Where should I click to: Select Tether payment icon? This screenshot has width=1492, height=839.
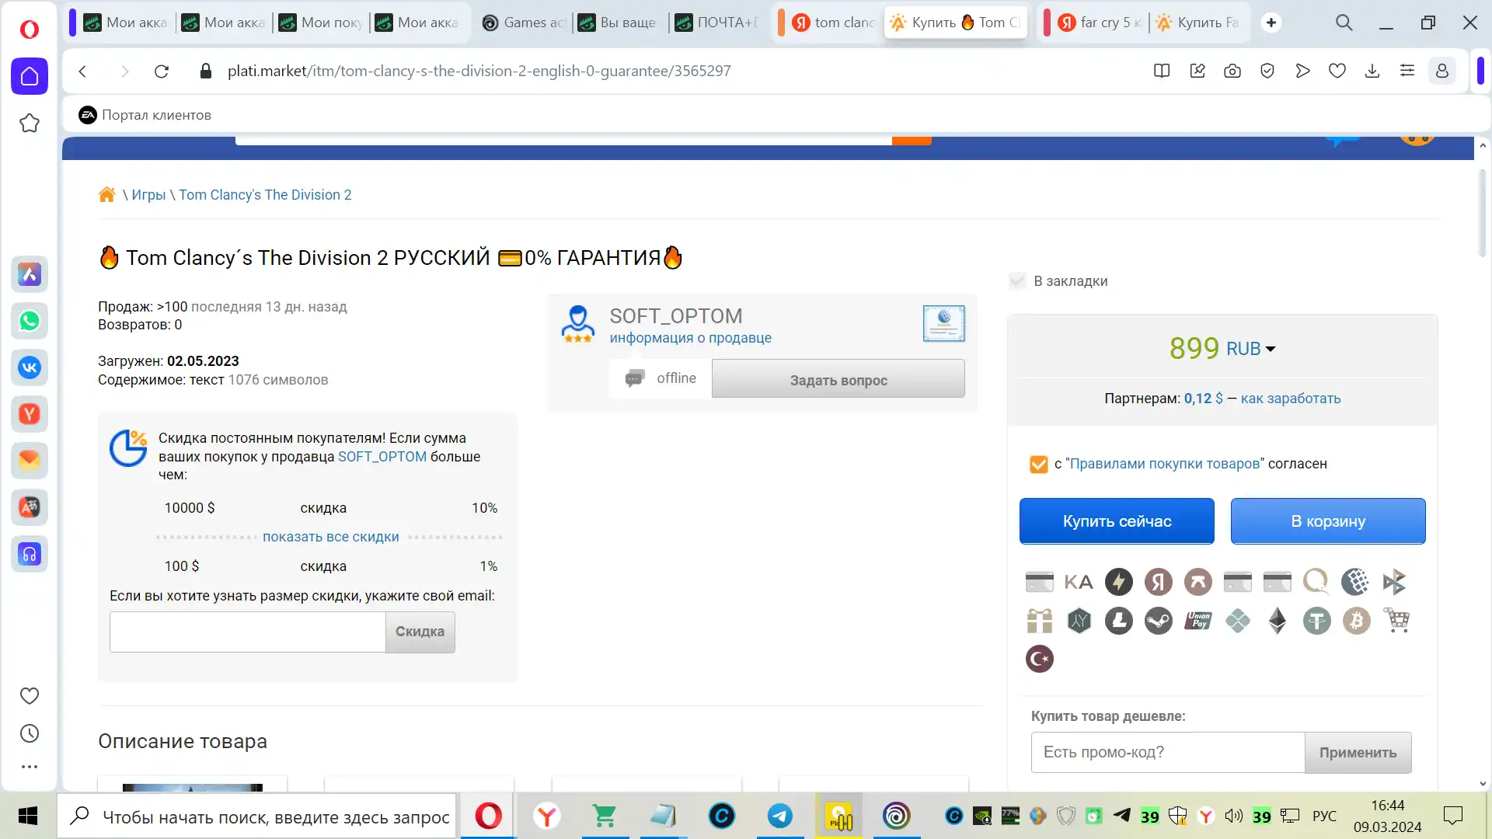coord(1317,621)
